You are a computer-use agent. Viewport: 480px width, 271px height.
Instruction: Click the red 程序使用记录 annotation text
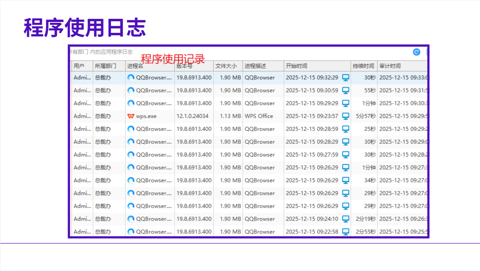tap(173, 59)
